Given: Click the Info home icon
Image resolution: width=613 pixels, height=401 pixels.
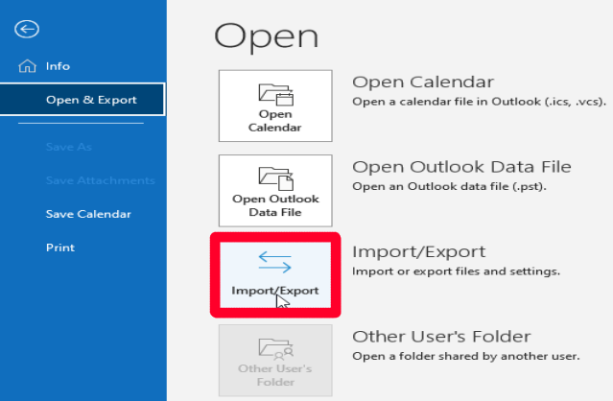Looking at the screenshot, I should click(26, 66).
